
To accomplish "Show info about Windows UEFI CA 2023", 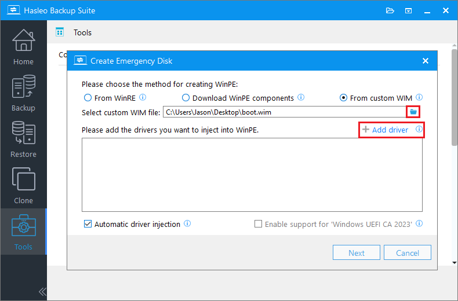I will [419, 223].
